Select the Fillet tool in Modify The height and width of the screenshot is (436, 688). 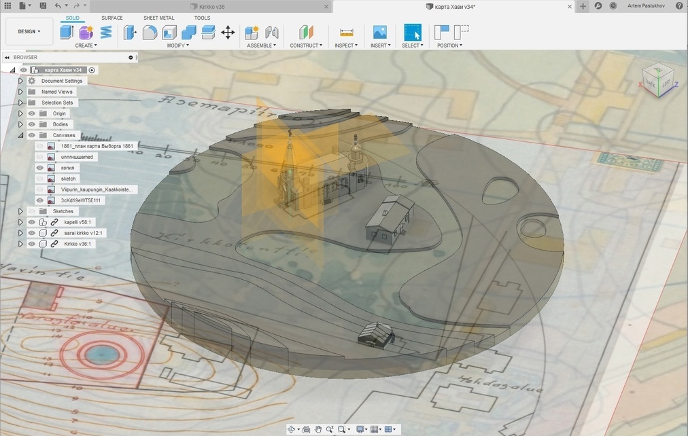(150, 32)
